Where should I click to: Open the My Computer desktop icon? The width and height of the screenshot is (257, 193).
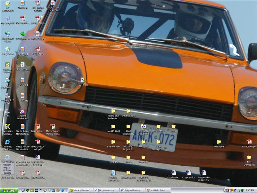pyautogui.click(x=7, y=19)
